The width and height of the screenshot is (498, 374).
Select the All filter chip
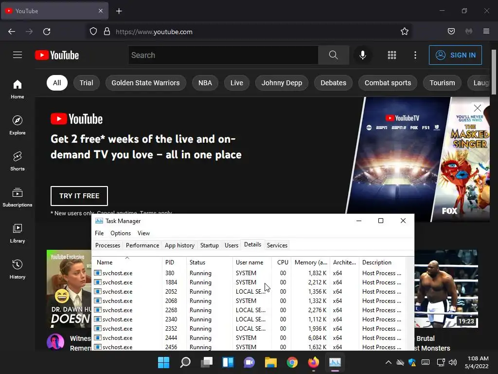click(57, 83)
